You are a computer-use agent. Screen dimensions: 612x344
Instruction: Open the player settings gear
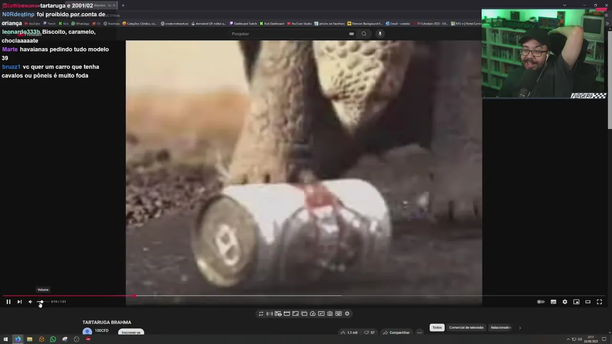click(565, 301)
